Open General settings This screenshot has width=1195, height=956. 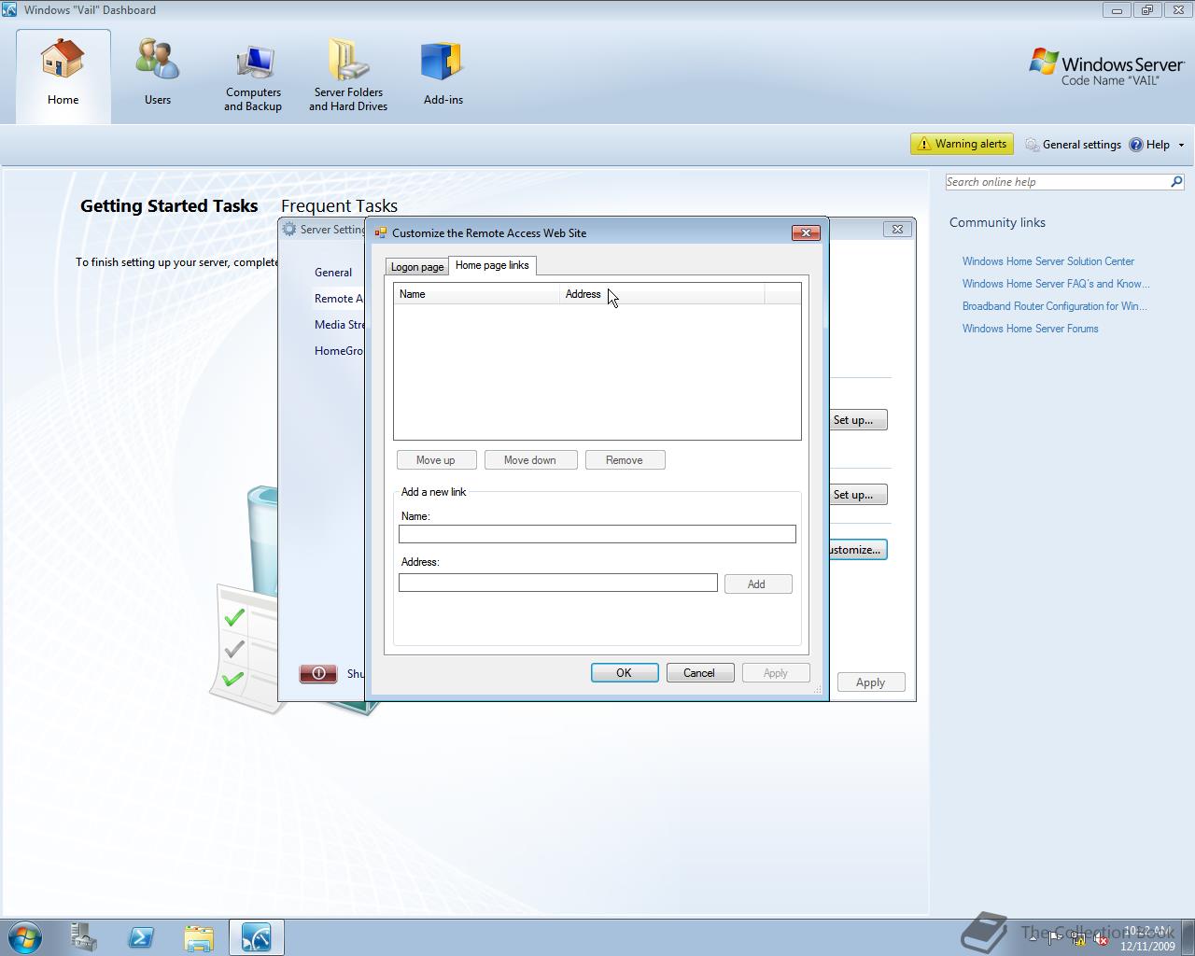click(1073, 145)
